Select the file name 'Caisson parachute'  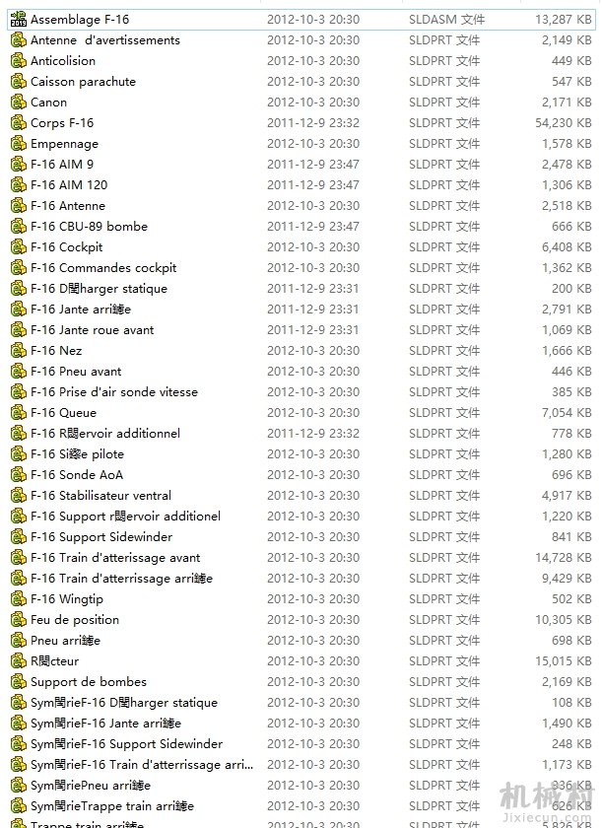click(x=84, y=81)
